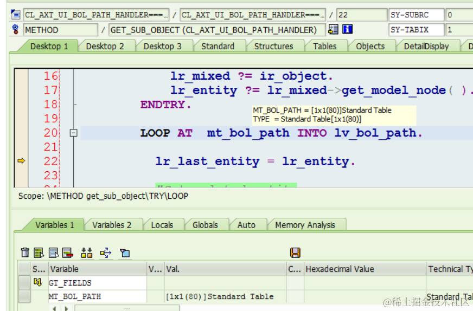473x311 pixels.
Task: Click the gray list icon with cursor
Action: click(x=54, y=252)
